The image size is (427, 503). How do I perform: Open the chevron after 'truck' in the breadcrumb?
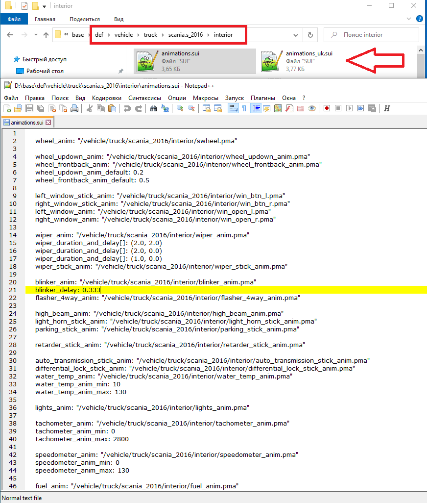pyautogui.click(x=163, y=35)
